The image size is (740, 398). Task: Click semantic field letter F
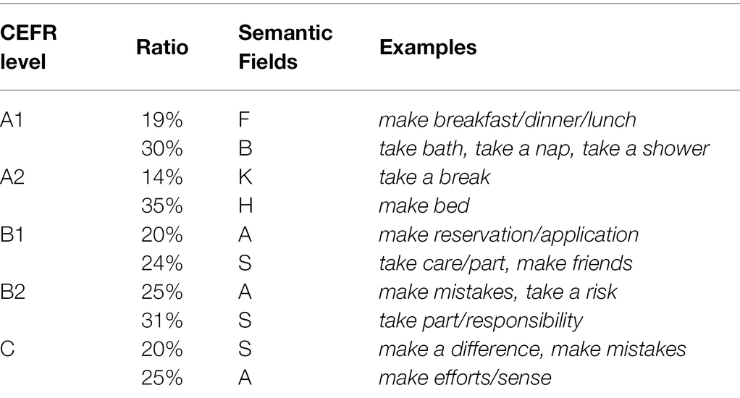(x=244, y=120)
